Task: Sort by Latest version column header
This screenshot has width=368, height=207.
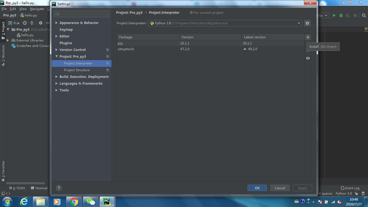Action: click(x=273, y=37)
